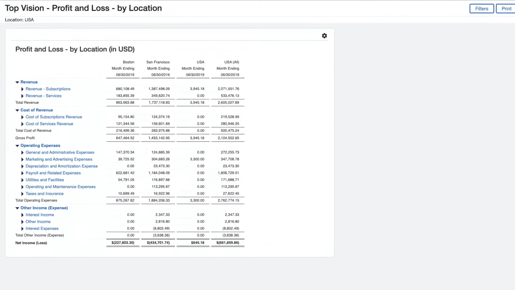Screen dimensions: 515x290
Task: Click USA (All) taxes value 27,622.45
Action: (x=231, y=194)
